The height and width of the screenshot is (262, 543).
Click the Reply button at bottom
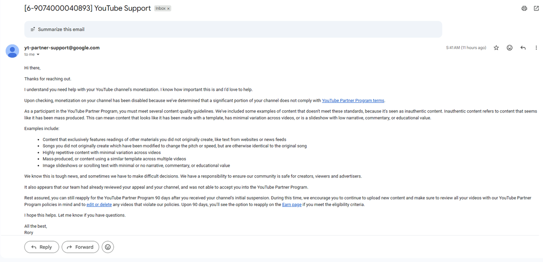(x=42, y=247)
